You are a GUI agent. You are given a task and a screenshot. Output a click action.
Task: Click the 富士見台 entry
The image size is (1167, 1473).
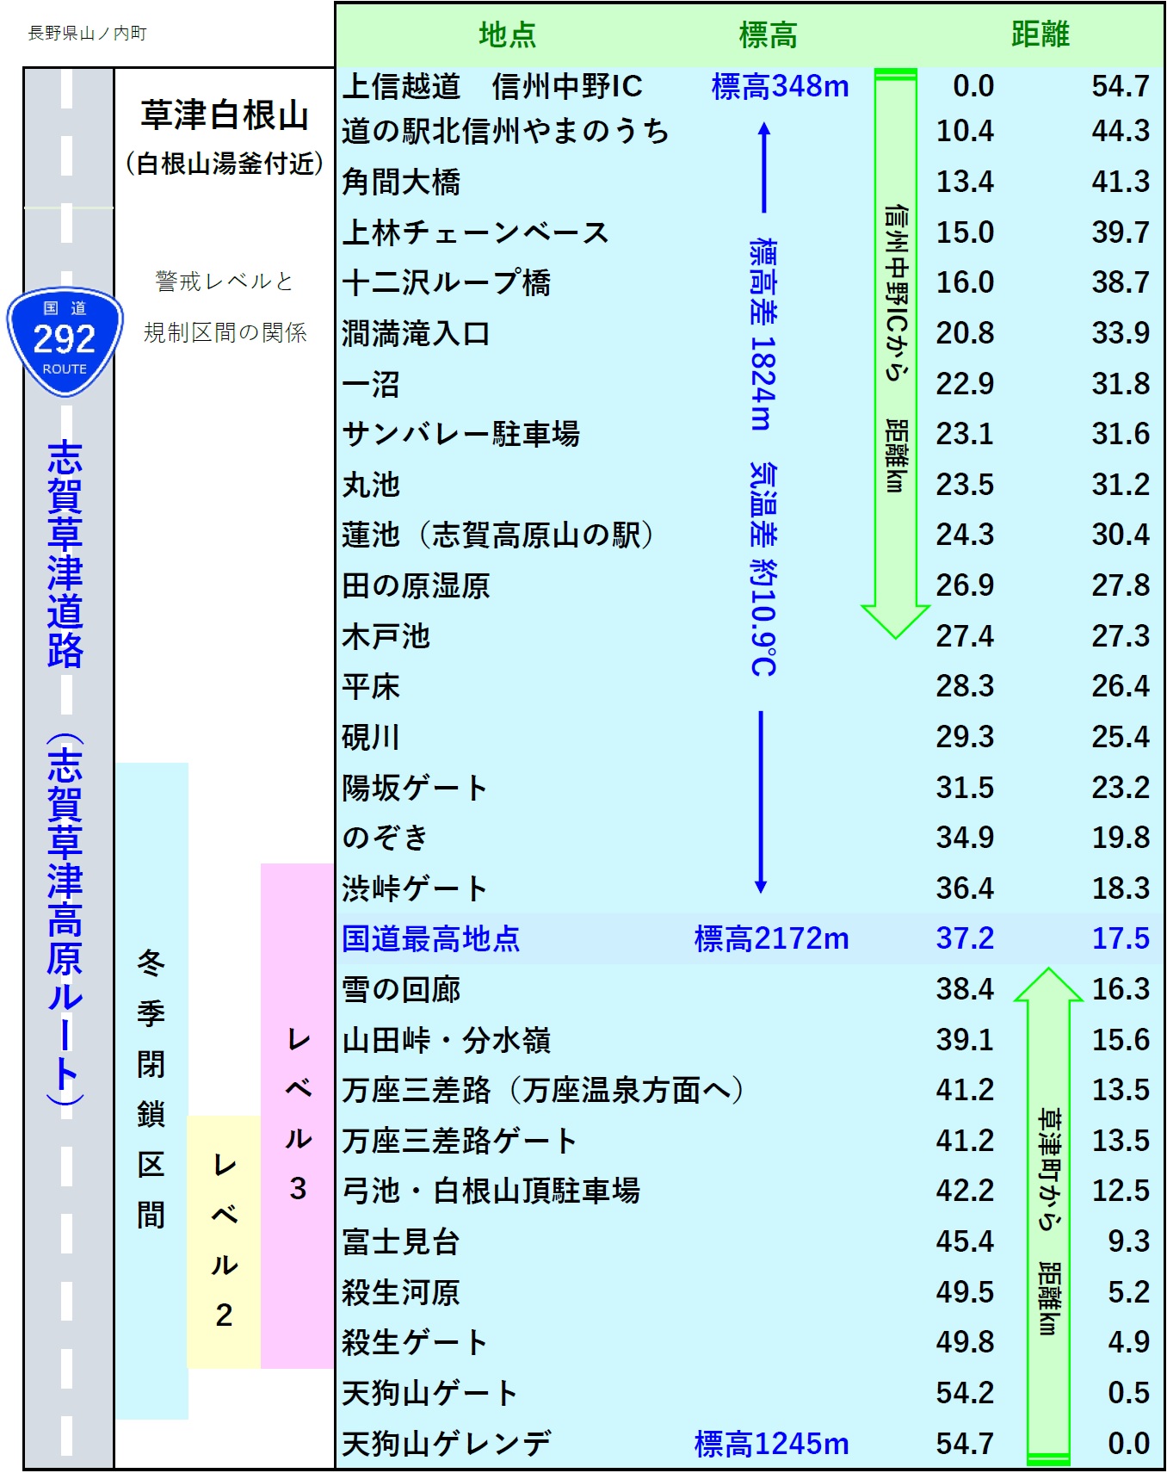tap(401, 1241)
